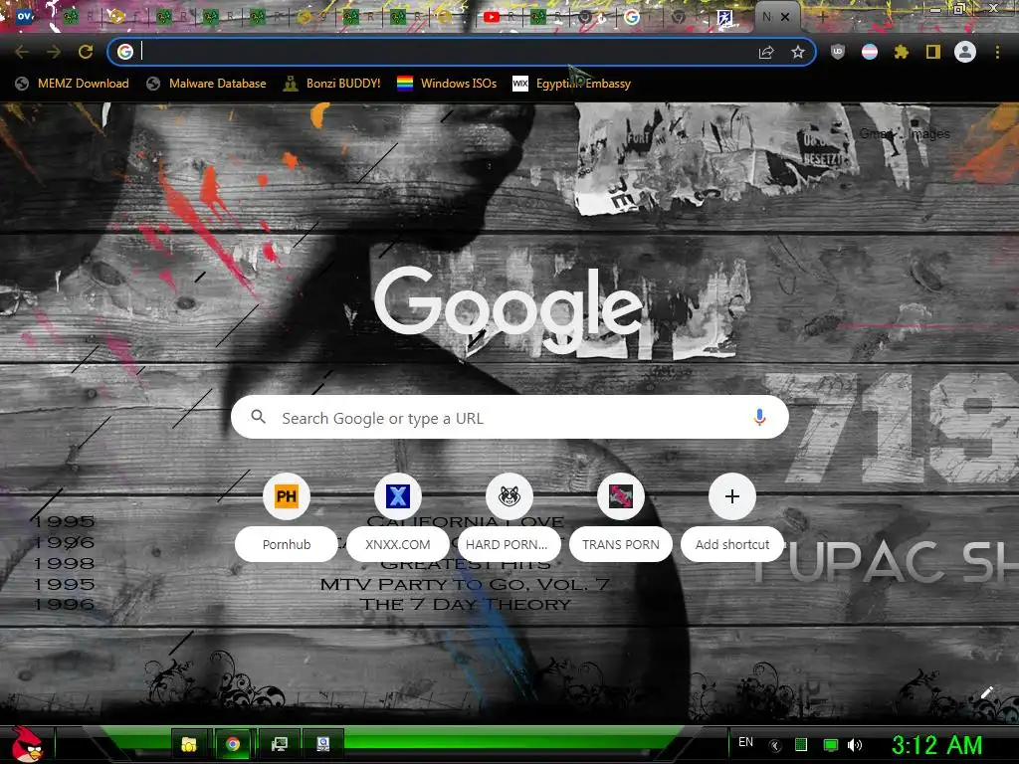
Task: Go forward using the forward arrow
Action: (x=54, y=52)
